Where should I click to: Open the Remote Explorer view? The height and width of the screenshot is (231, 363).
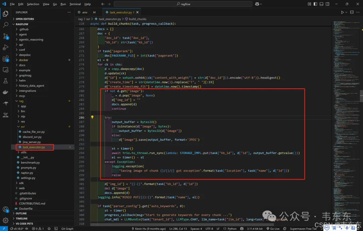pyautogui.click(x=6, y=70)
